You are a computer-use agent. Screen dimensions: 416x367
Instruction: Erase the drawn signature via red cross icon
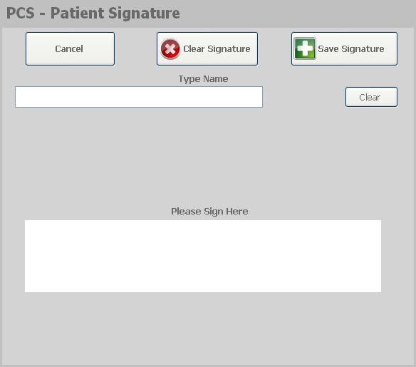[x=170, y=49]
